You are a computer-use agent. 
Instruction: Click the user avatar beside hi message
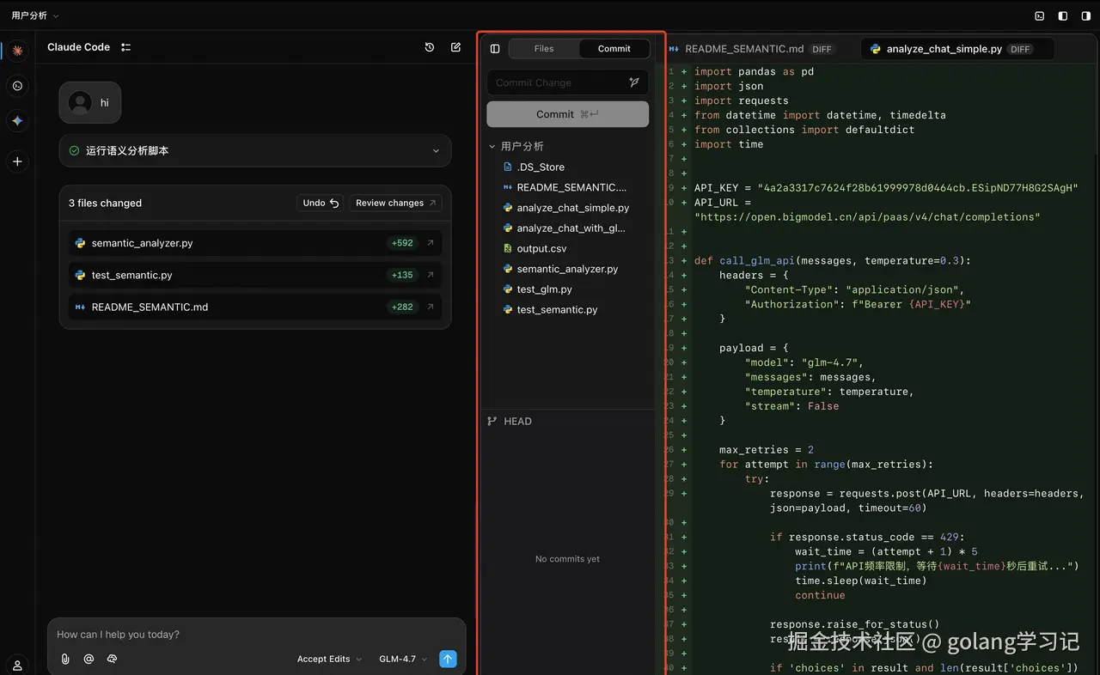pyautogui.click(x=80, y=103)
